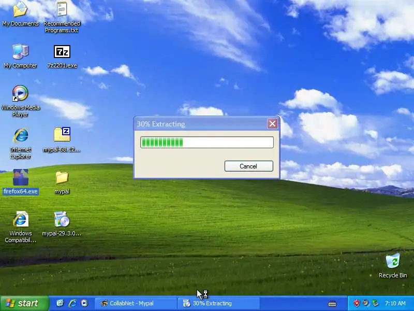Launch Internet Explorer from Quick Launch
The width and height of the screenshot is (414, 311).
click(x=72, y=303)
